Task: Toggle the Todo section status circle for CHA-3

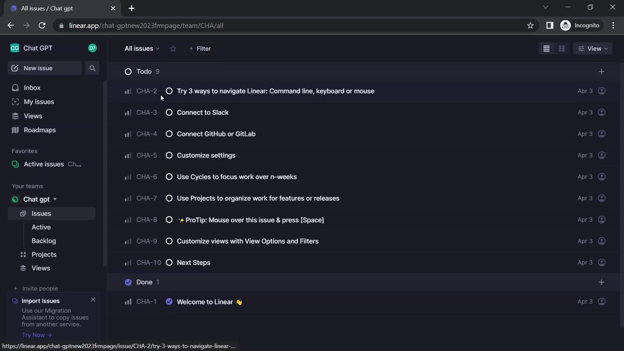Action: (169, 112)
